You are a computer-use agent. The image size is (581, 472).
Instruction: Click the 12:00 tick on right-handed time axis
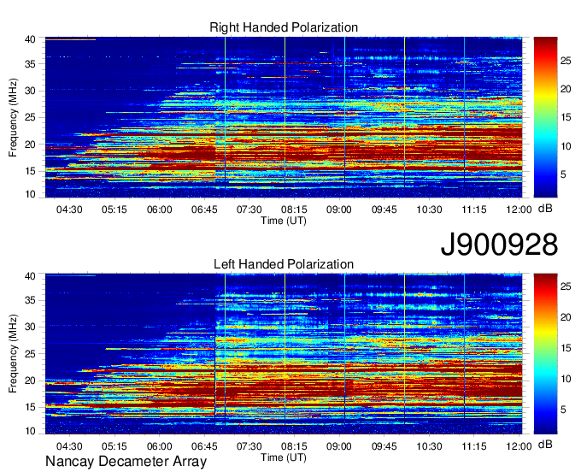click(519, 209)
